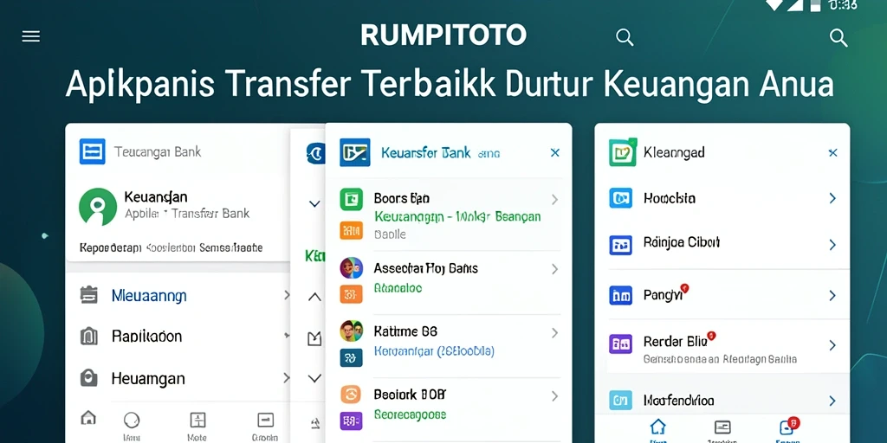Click the Keuangan profile name
Screen dimensions: 887x443
click(x=156, y=197)
